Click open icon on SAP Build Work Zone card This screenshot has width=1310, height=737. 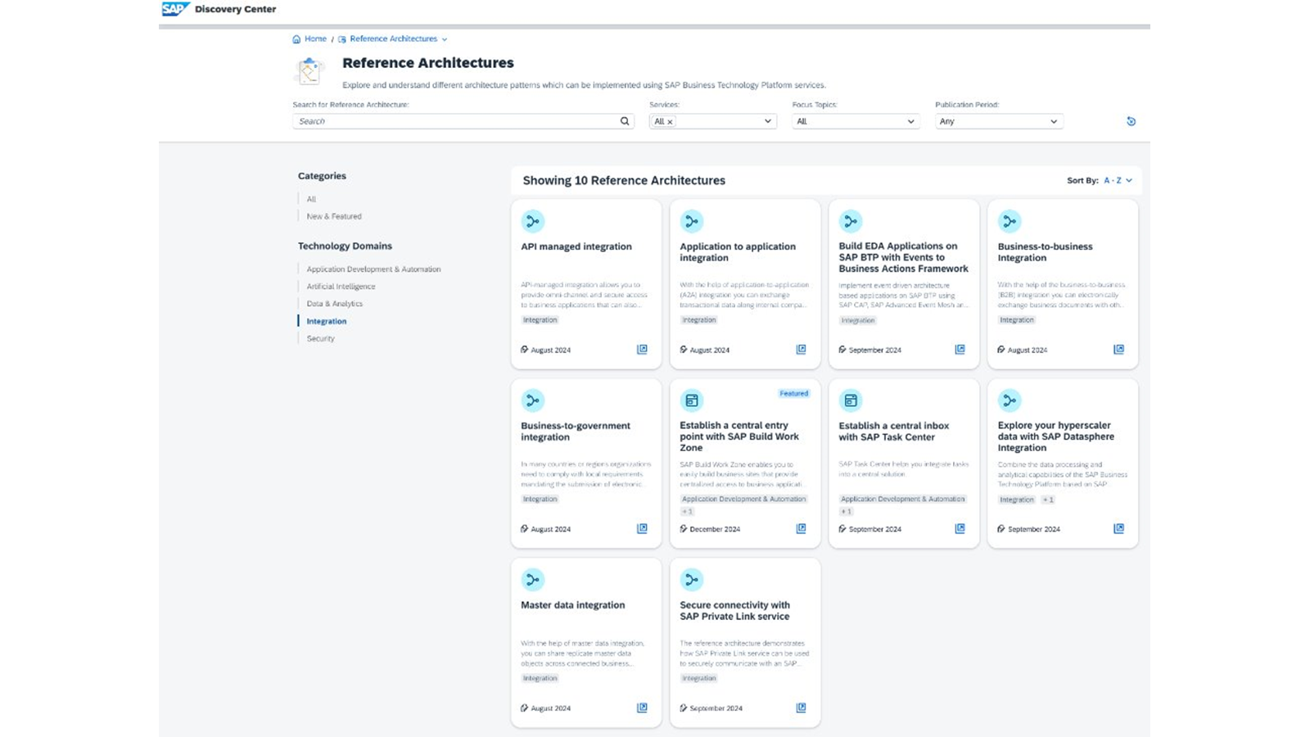tap(801, 529)
